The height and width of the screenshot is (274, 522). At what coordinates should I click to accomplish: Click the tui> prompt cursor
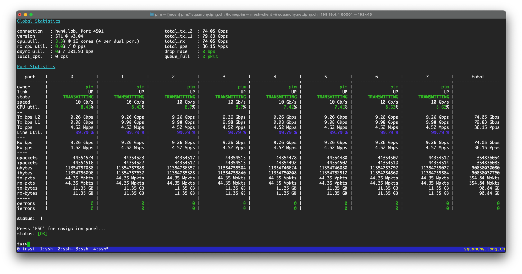point(29,244)
